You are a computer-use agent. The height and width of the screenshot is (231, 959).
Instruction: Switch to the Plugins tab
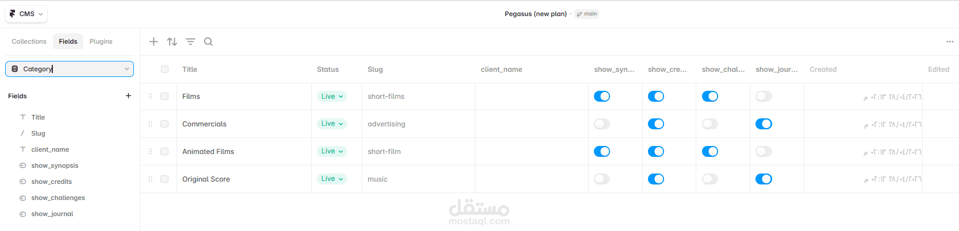[x=101, y=41]
